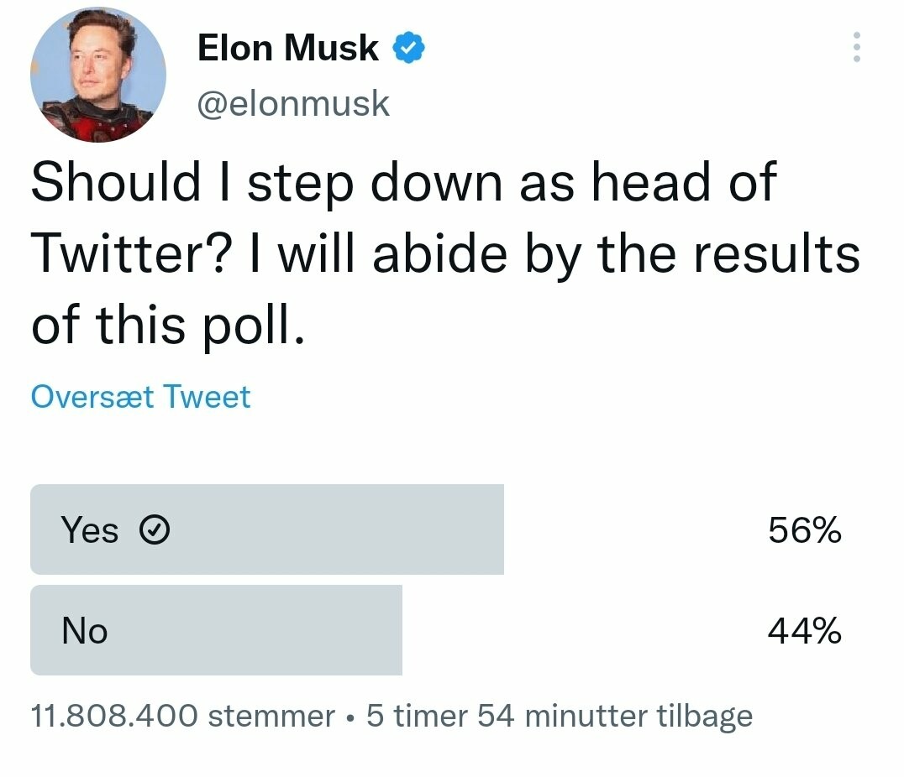Click the tweet's last line 'of this poll.'

point(166,324)
